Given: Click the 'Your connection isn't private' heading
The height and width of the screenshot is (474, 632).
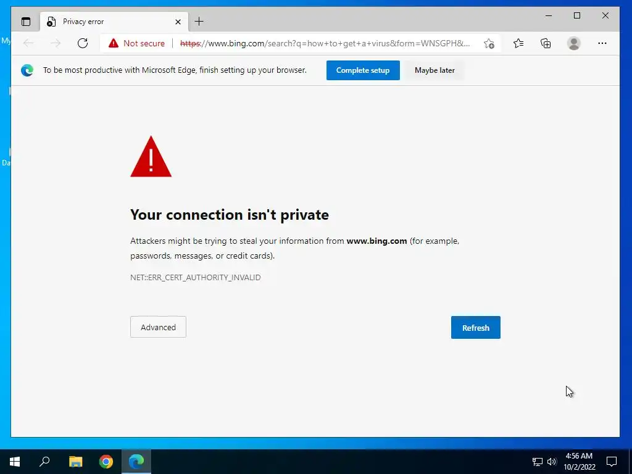Looking at the screenshot, I should point(230,215).
